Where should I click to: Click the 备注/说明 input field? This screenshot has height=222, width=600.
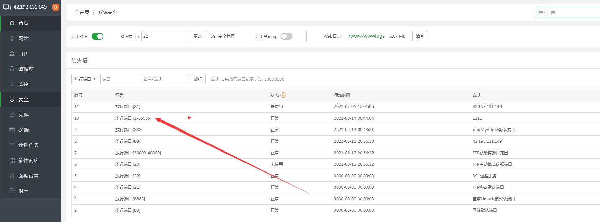tap(165, 79)
